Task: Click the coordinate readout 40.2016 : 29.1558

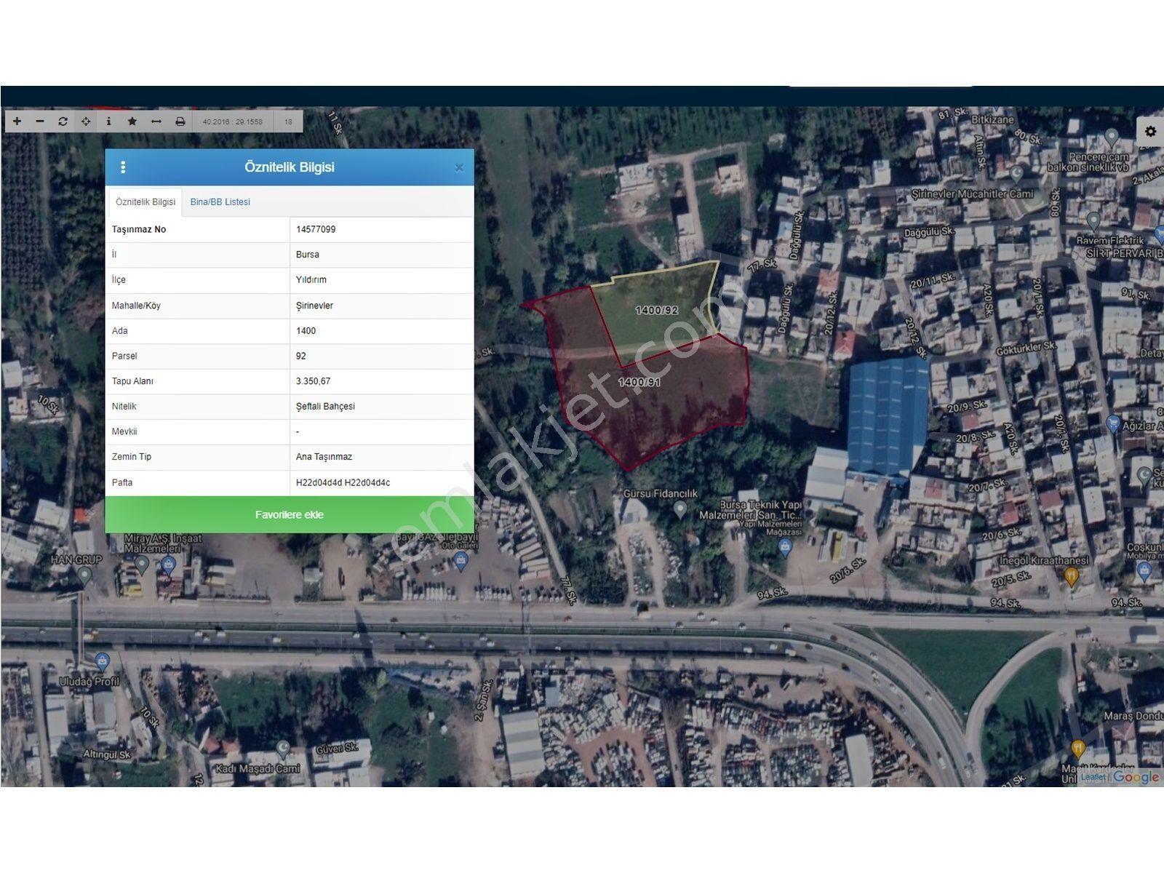Action: [233, 121]
